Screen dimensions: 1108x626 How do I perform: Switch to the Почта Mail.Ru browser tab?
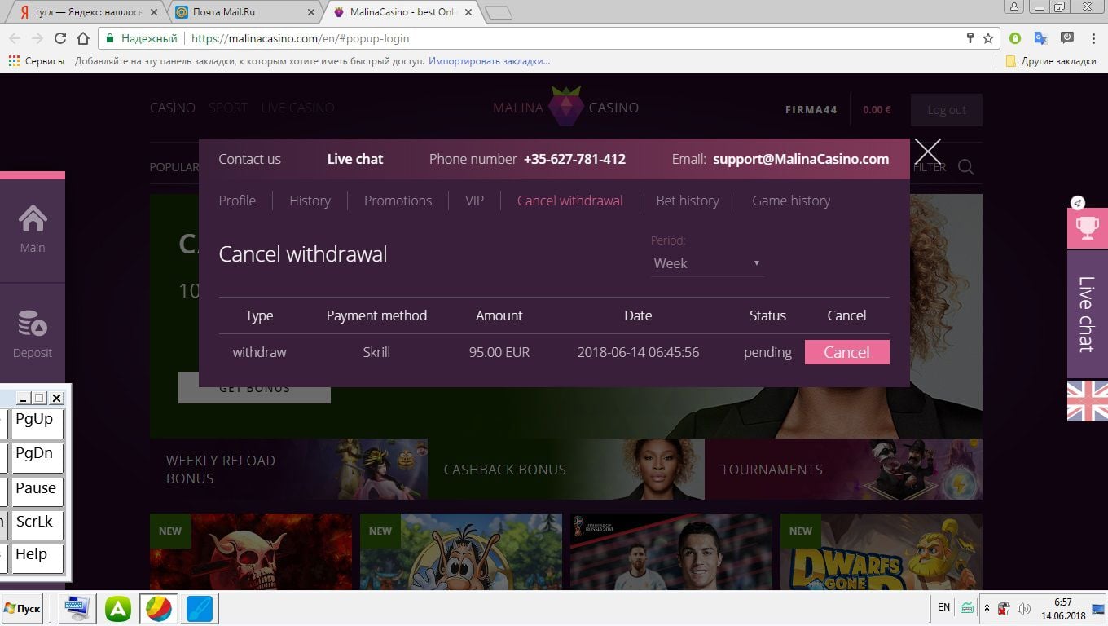click(x=244, y=12)
